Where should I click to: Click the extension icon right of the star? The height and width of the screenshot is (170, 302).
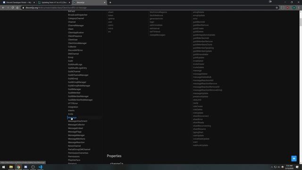pyautogui.click(x=283, y=8)
